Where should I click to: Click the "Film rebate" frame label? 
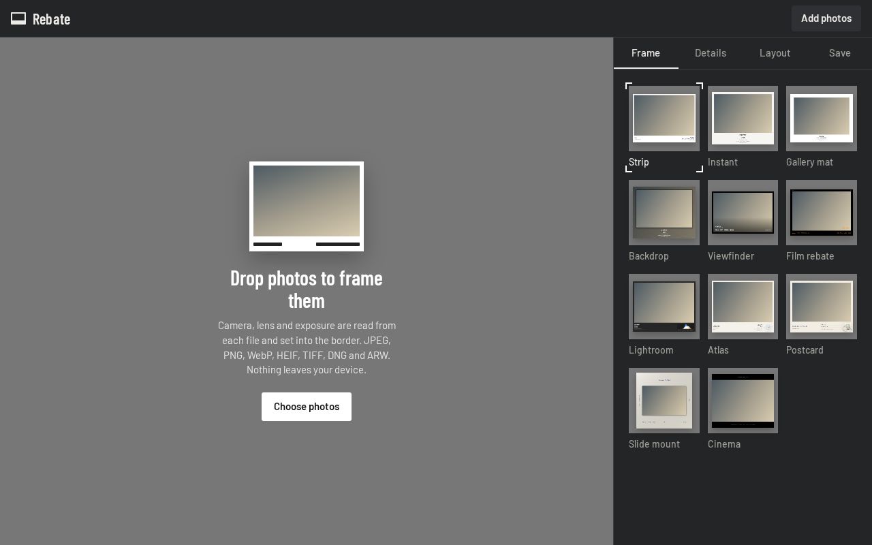[x=810, y=256]
